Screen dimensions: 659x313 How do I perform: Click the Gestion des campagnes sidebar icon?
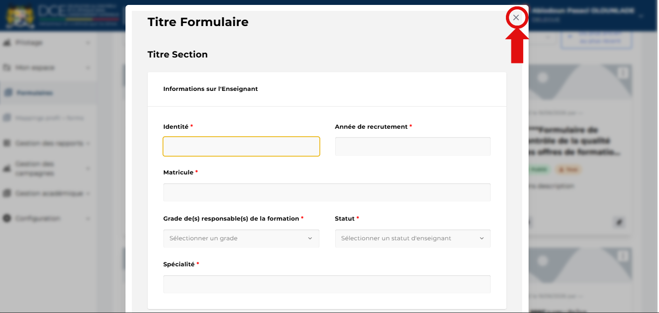tap(7, 169)
